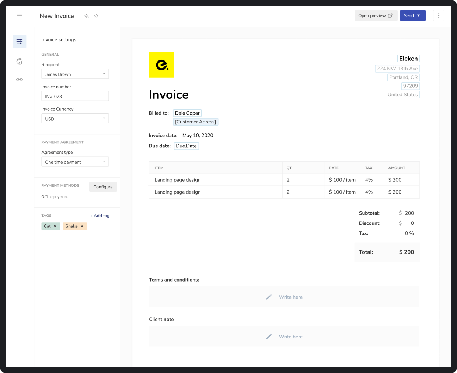
Task: Click the RATE column header
Action: coord(334,168)
